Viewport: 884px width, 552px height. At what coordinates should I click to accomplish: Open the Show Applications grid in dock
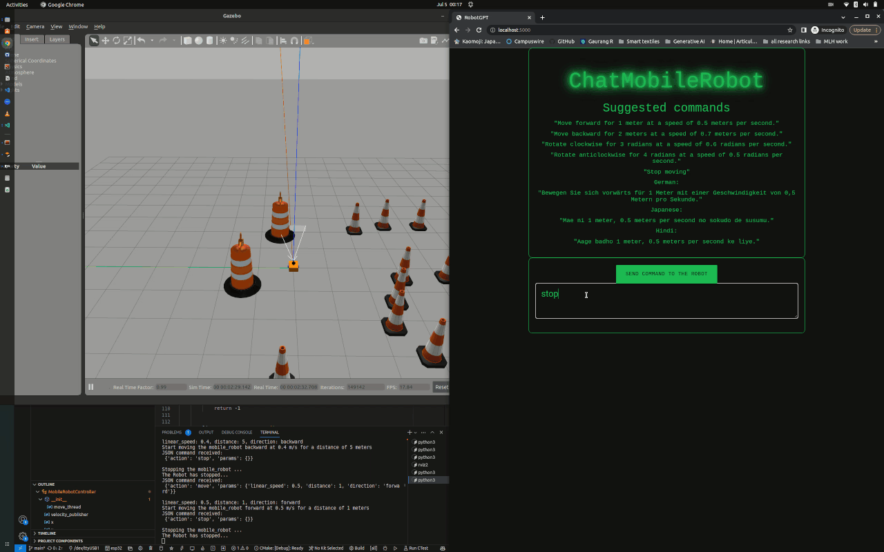click(x=7, y=545)
